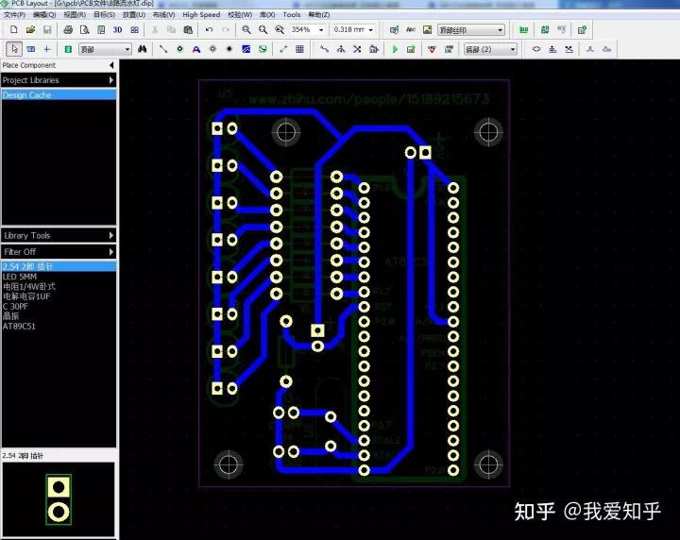The width and height of the screenshot is (680, 540).
Task: Open the 底部 (2) routing layer dropdown
Action: point(513,49)
